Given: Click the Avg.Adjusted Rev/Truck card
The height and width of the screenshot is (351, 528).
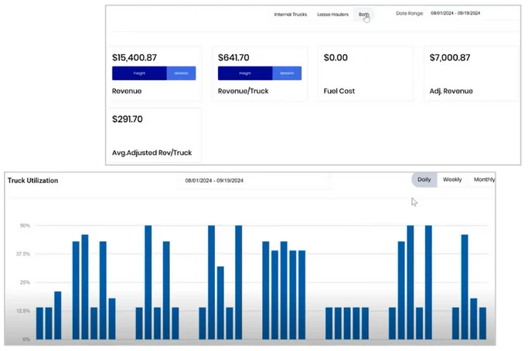Looking at the screenshot, I should click(153, 135).
